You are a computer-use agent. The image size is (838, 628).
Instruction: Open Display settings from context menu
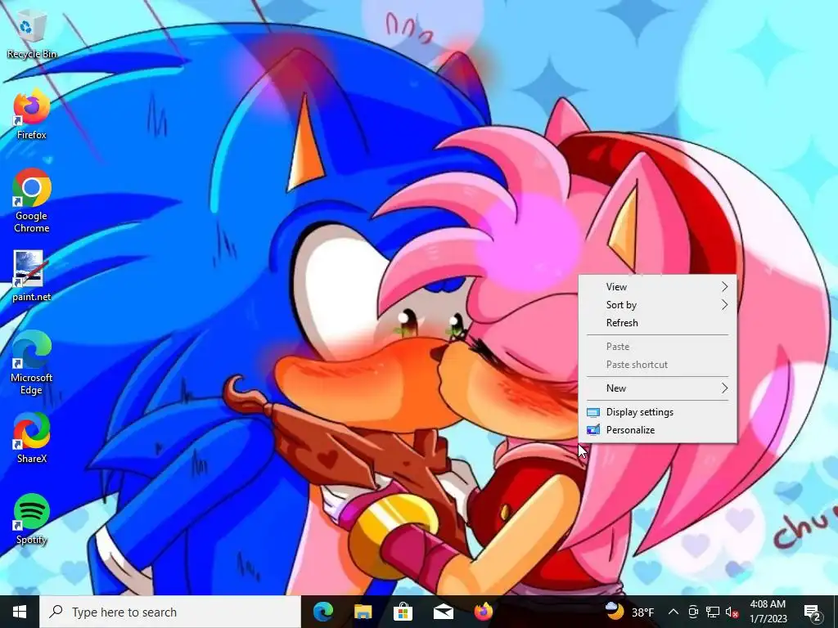point(658,412)
